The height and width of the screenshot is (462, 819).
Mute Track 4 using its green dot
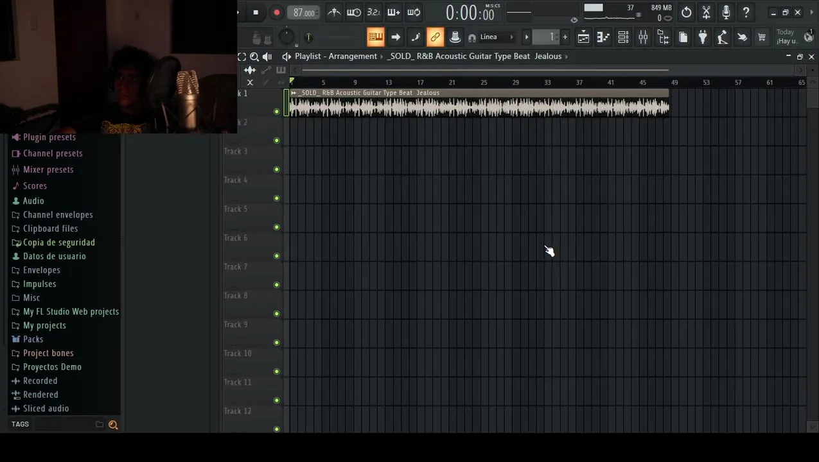tap(277, 198)
